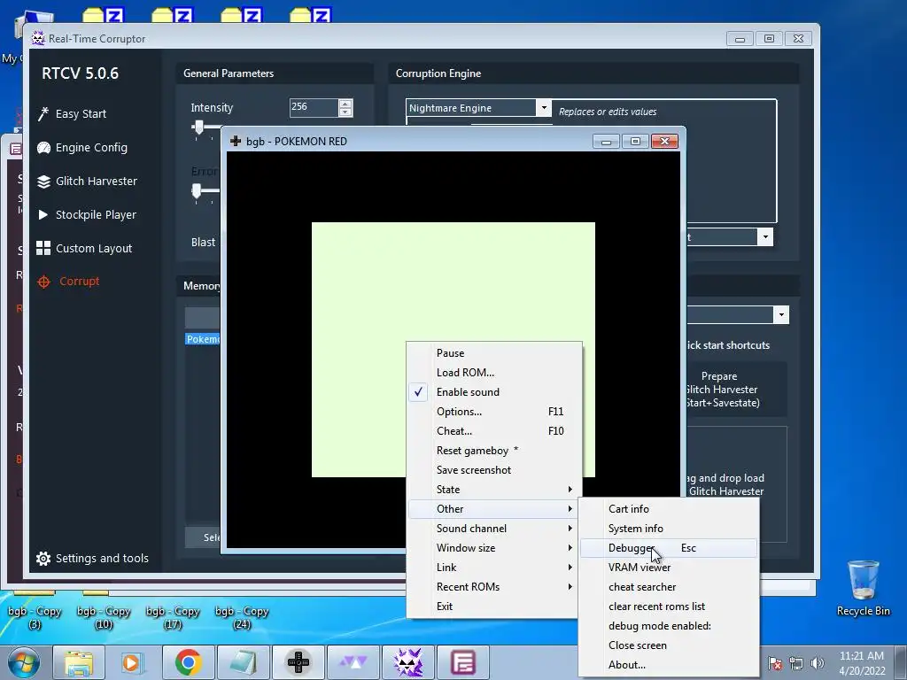This screenshot has width=907, height=680.
Task: Click the red Corrupt crosshair icon
Action: (43, 282)
